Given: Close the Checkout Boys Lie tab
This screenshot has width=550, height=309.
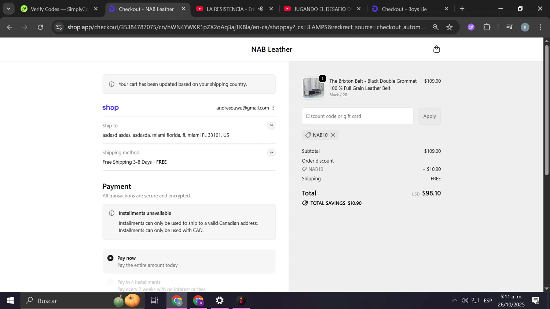Looking at the screenshot, I should [446, 9].
